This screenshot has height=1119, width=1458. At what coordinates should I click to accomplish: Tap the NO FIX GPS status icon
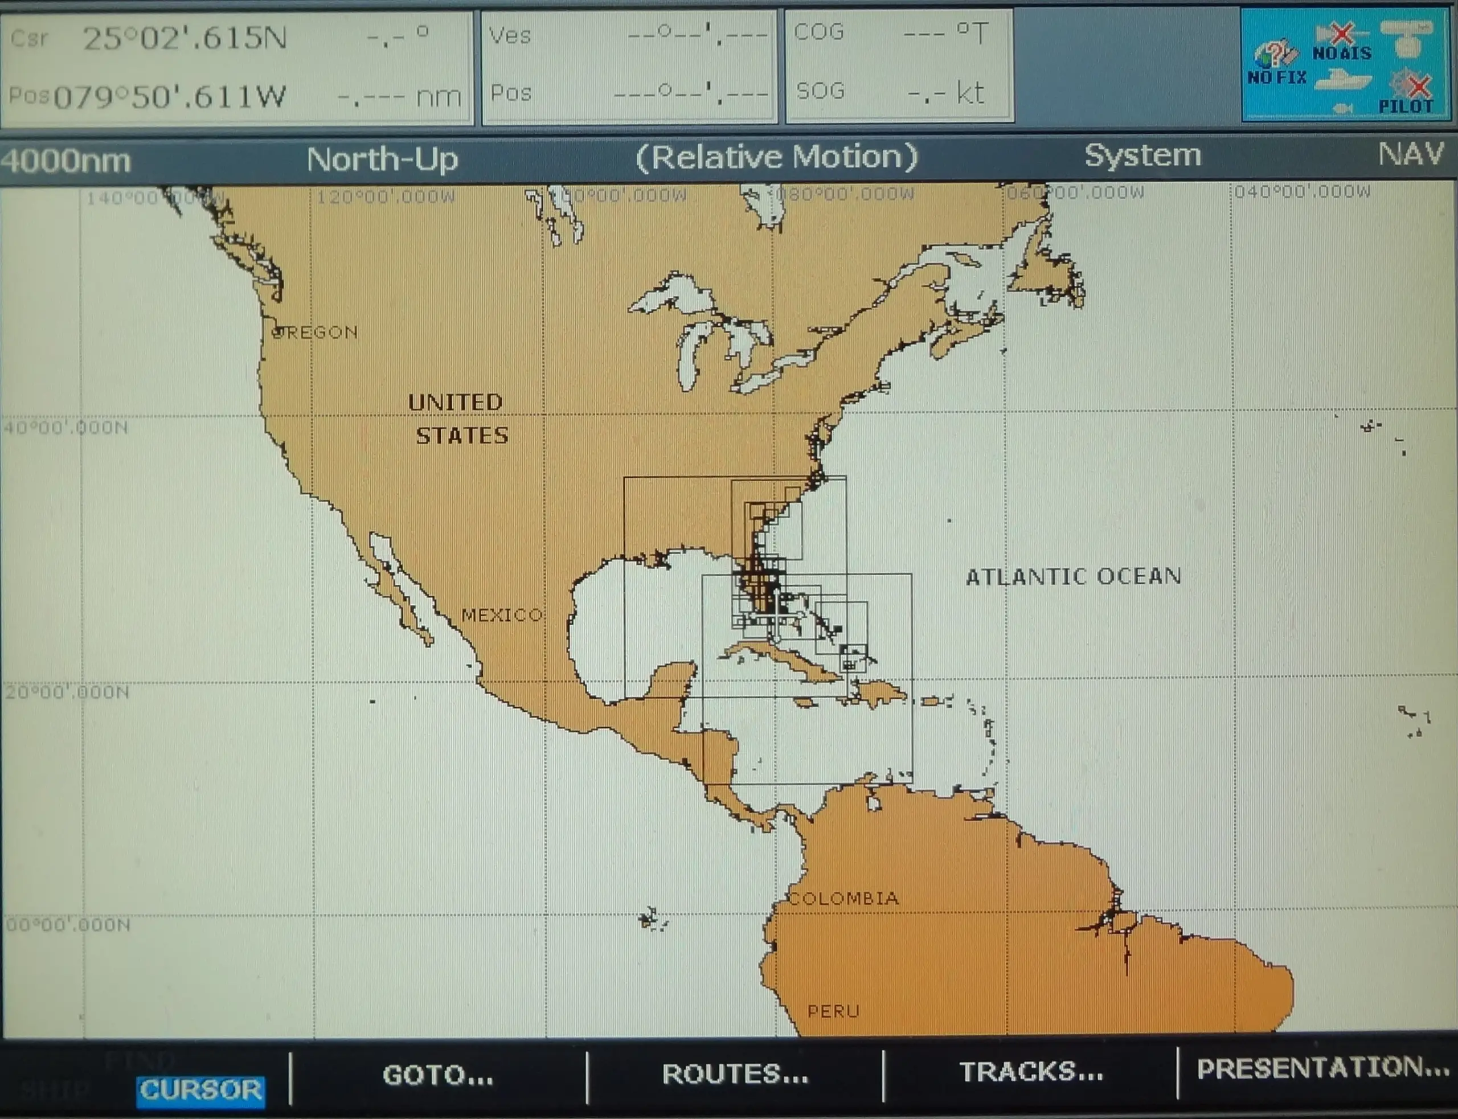1275,63
